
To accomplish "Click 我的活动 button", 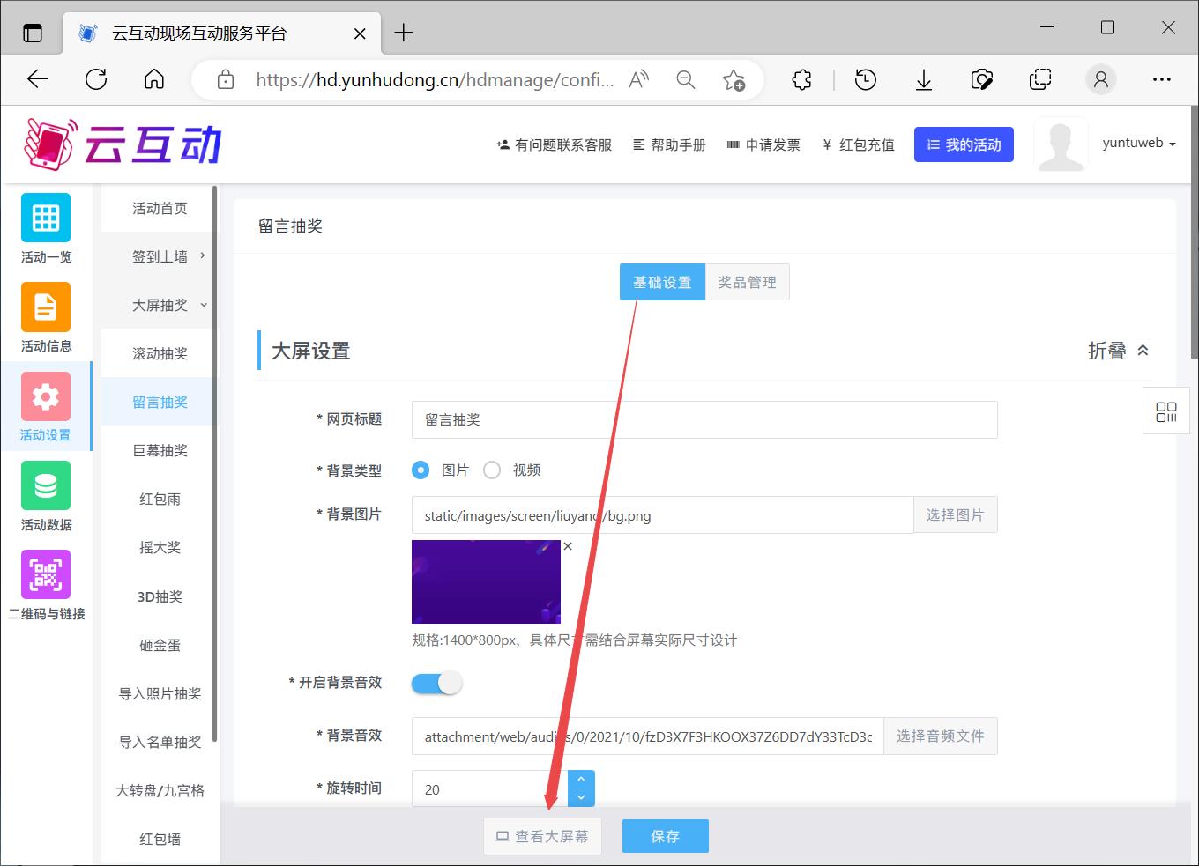I will [964, 144].
